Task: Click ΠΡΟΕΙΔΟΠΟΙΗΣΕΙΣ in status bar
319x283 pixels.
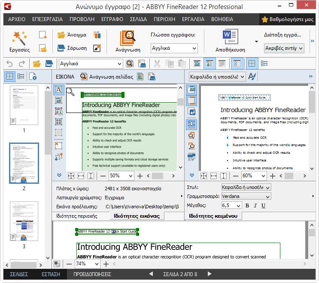Action: [x=92, y=274]
